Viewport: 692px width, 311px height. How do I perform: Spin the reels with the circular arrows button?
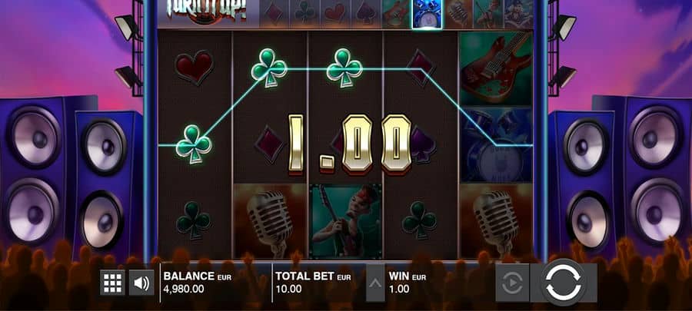click(x=564, y=283)
